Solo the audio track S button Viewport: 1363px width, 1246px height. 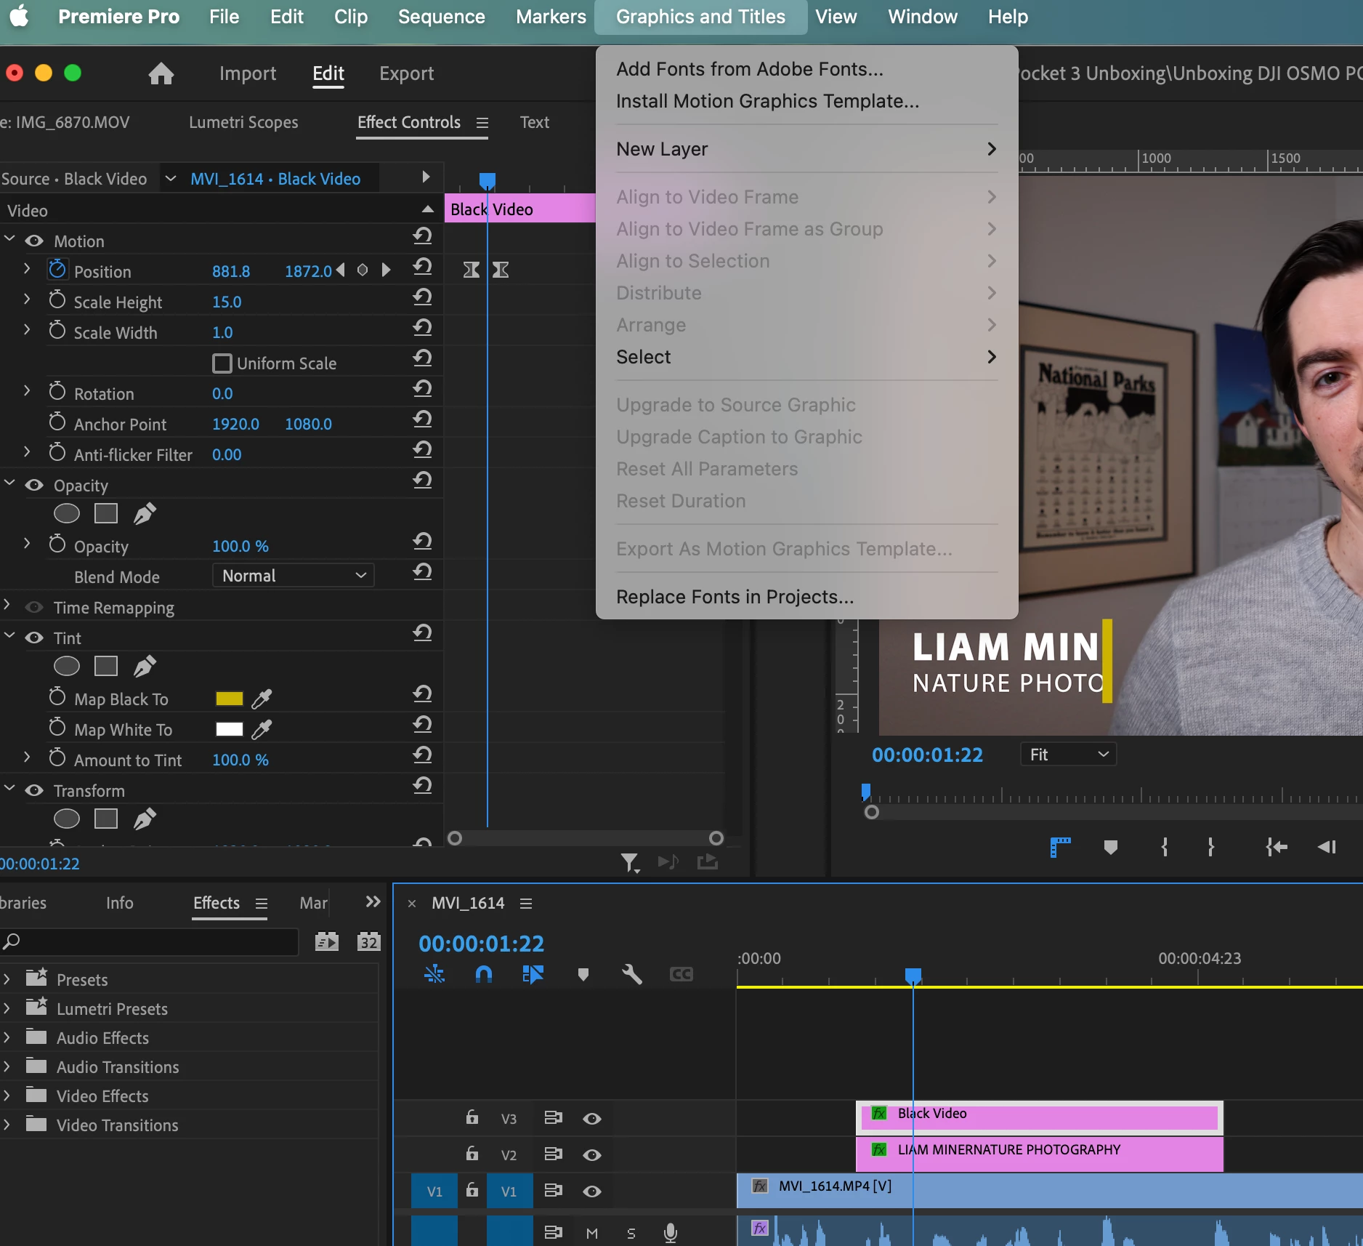(x=631, y=1233)
